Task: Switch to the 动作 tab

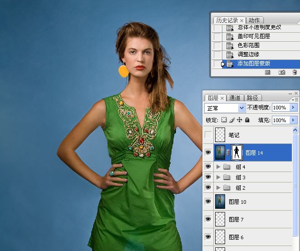Action: point(254,20)
